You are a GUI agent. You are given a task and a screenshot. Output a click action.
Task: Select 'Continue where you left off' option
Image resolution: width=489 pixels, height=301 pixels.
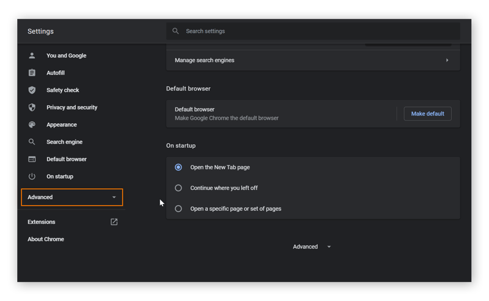[178, 188]
